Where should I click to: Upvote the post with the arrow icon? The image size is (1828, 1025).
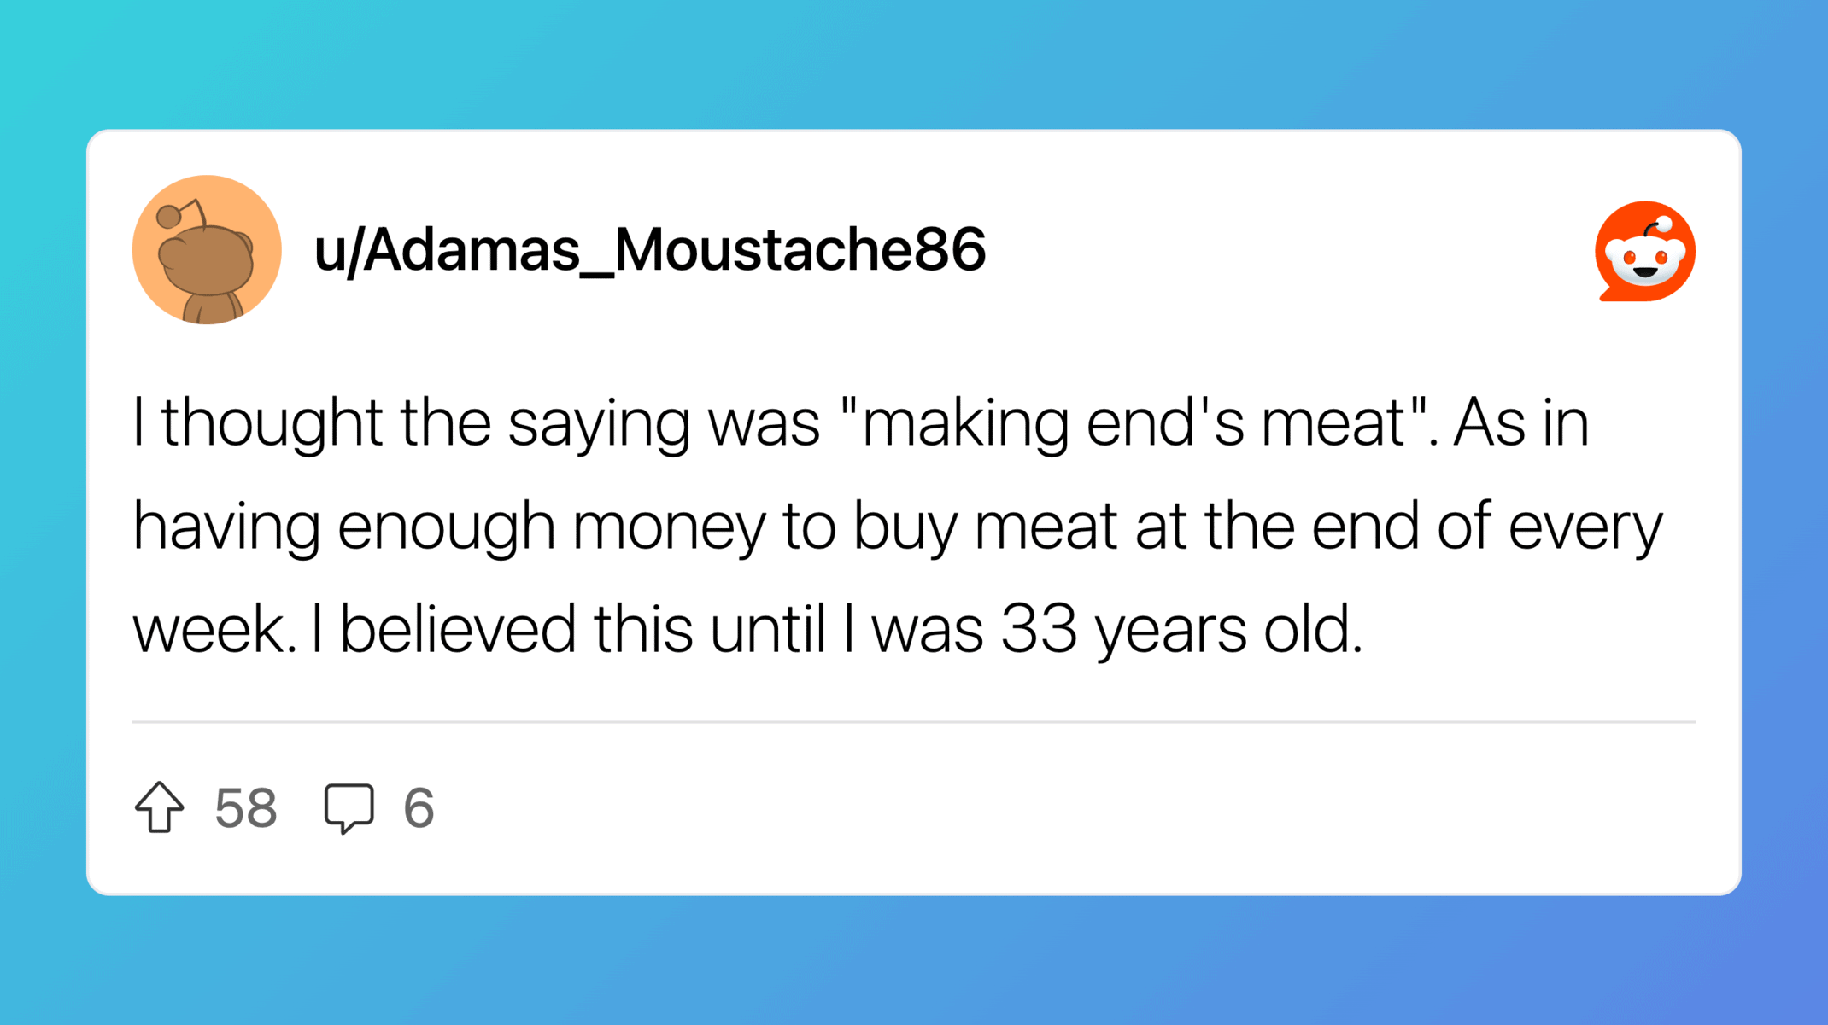tap(159, 807)
